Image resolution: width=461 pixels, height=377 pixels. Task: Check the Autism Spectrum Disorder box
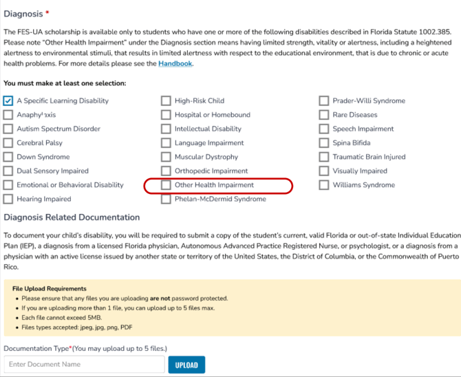(x=8, y=129)
